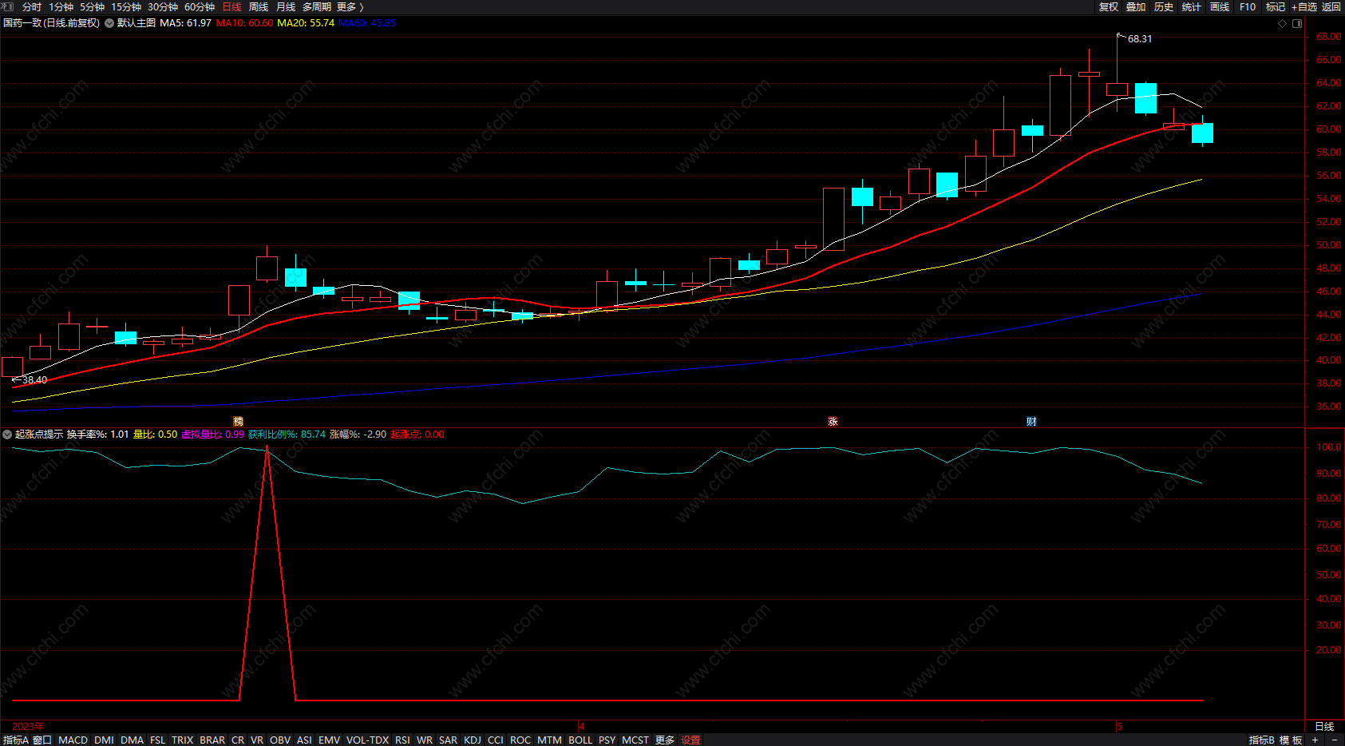1345x746 pixels.
Task: Switch to 周线 weekly chart
Action: click(259, 6)
